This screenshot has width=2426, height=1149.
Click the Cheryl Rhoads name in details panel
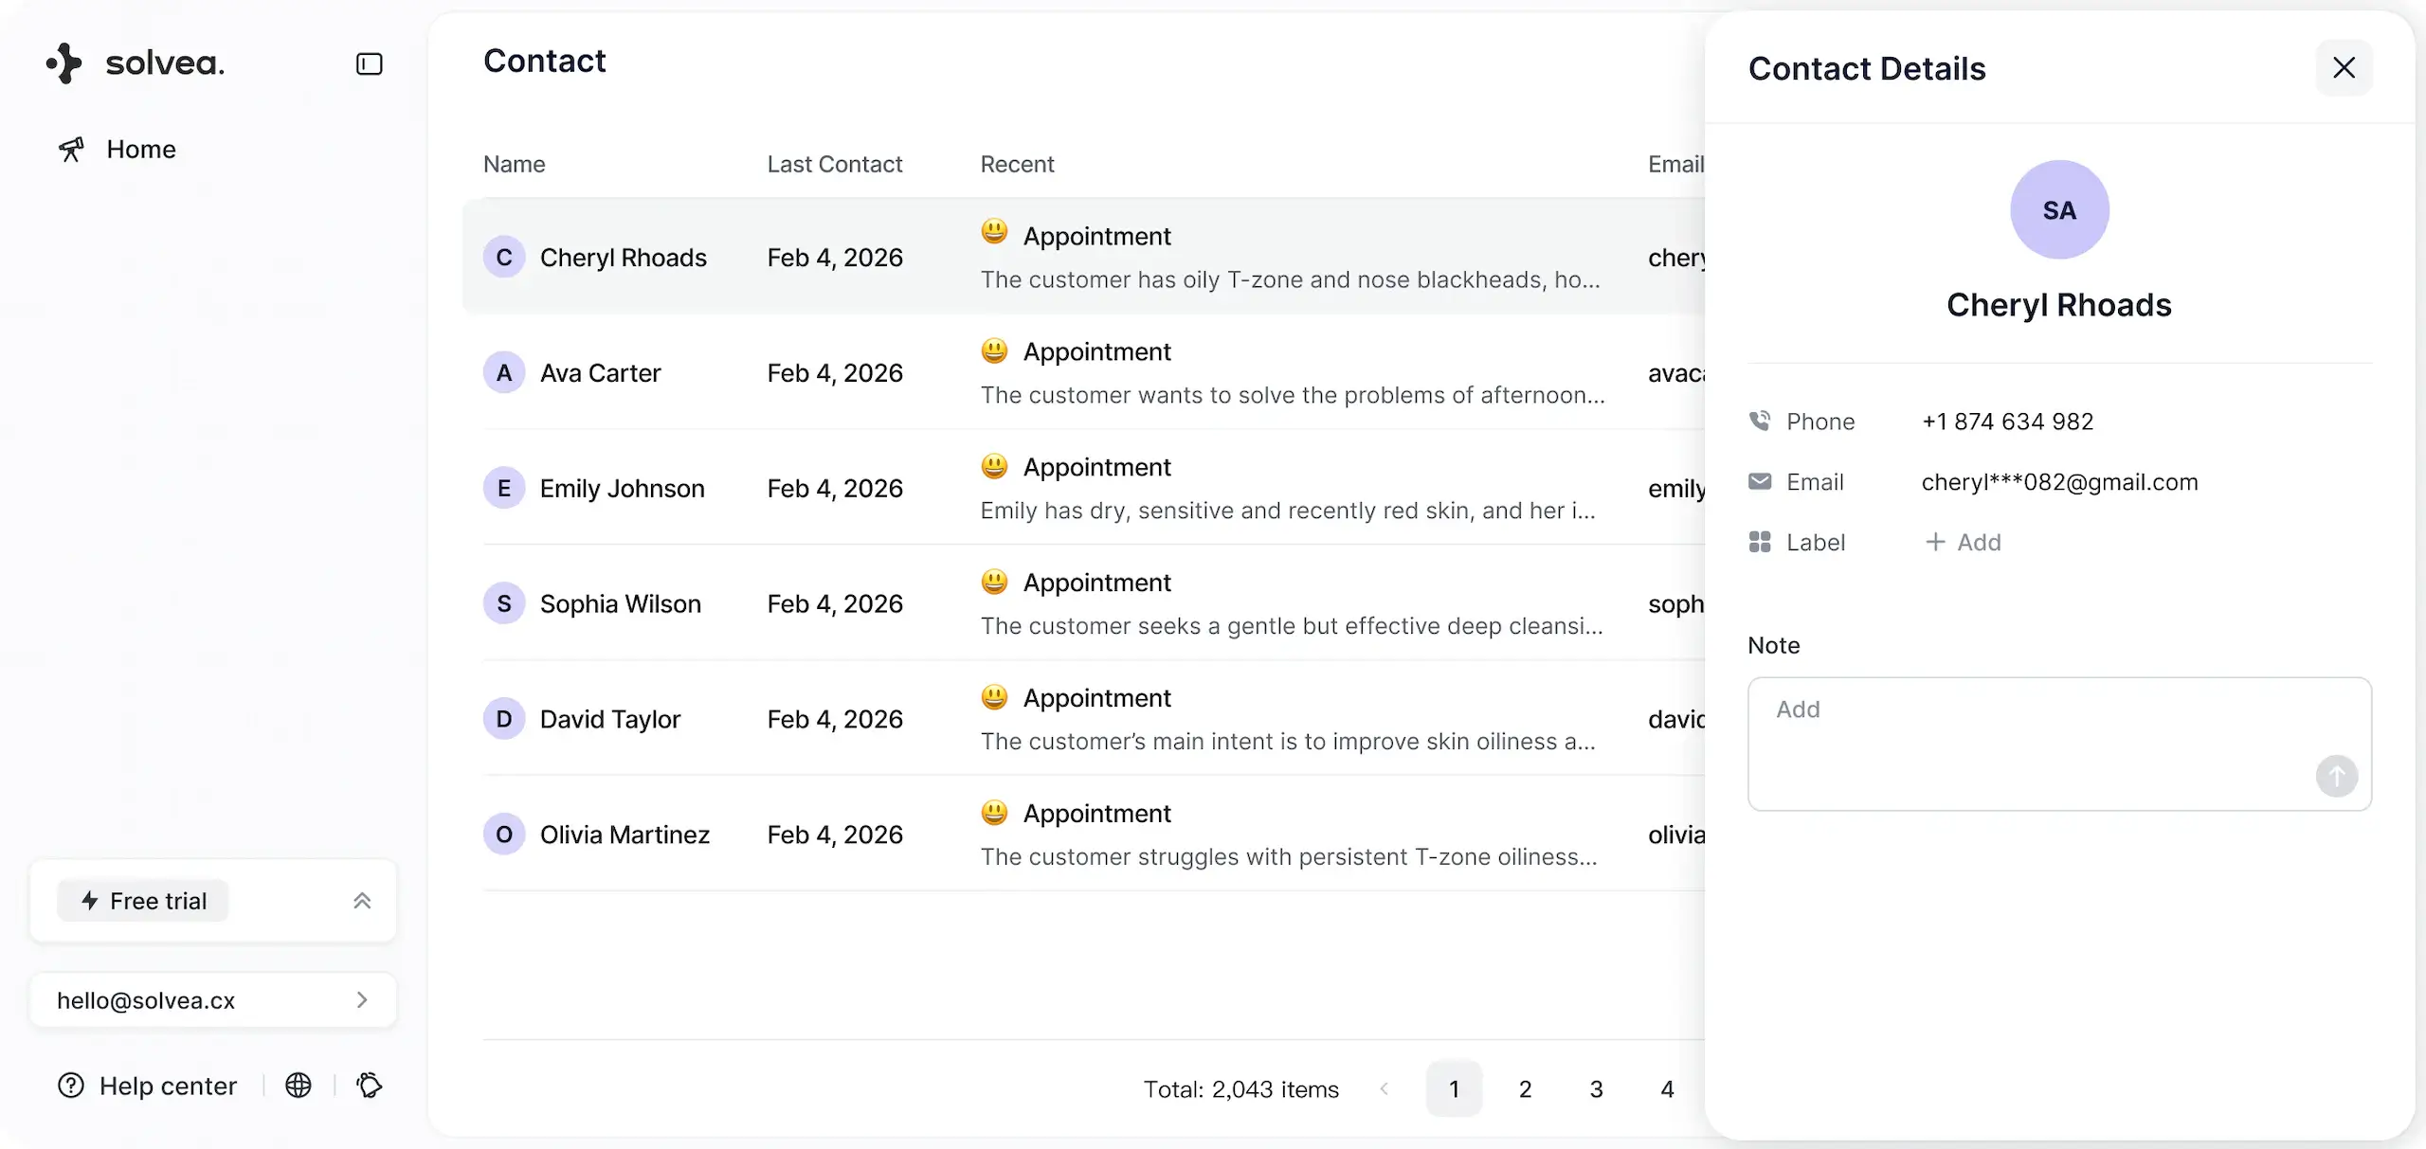(2059, 305)
